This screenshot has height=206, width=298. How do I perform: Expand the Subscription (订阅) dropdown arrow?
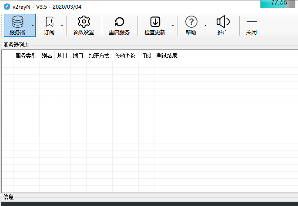(x=62, y=26)
